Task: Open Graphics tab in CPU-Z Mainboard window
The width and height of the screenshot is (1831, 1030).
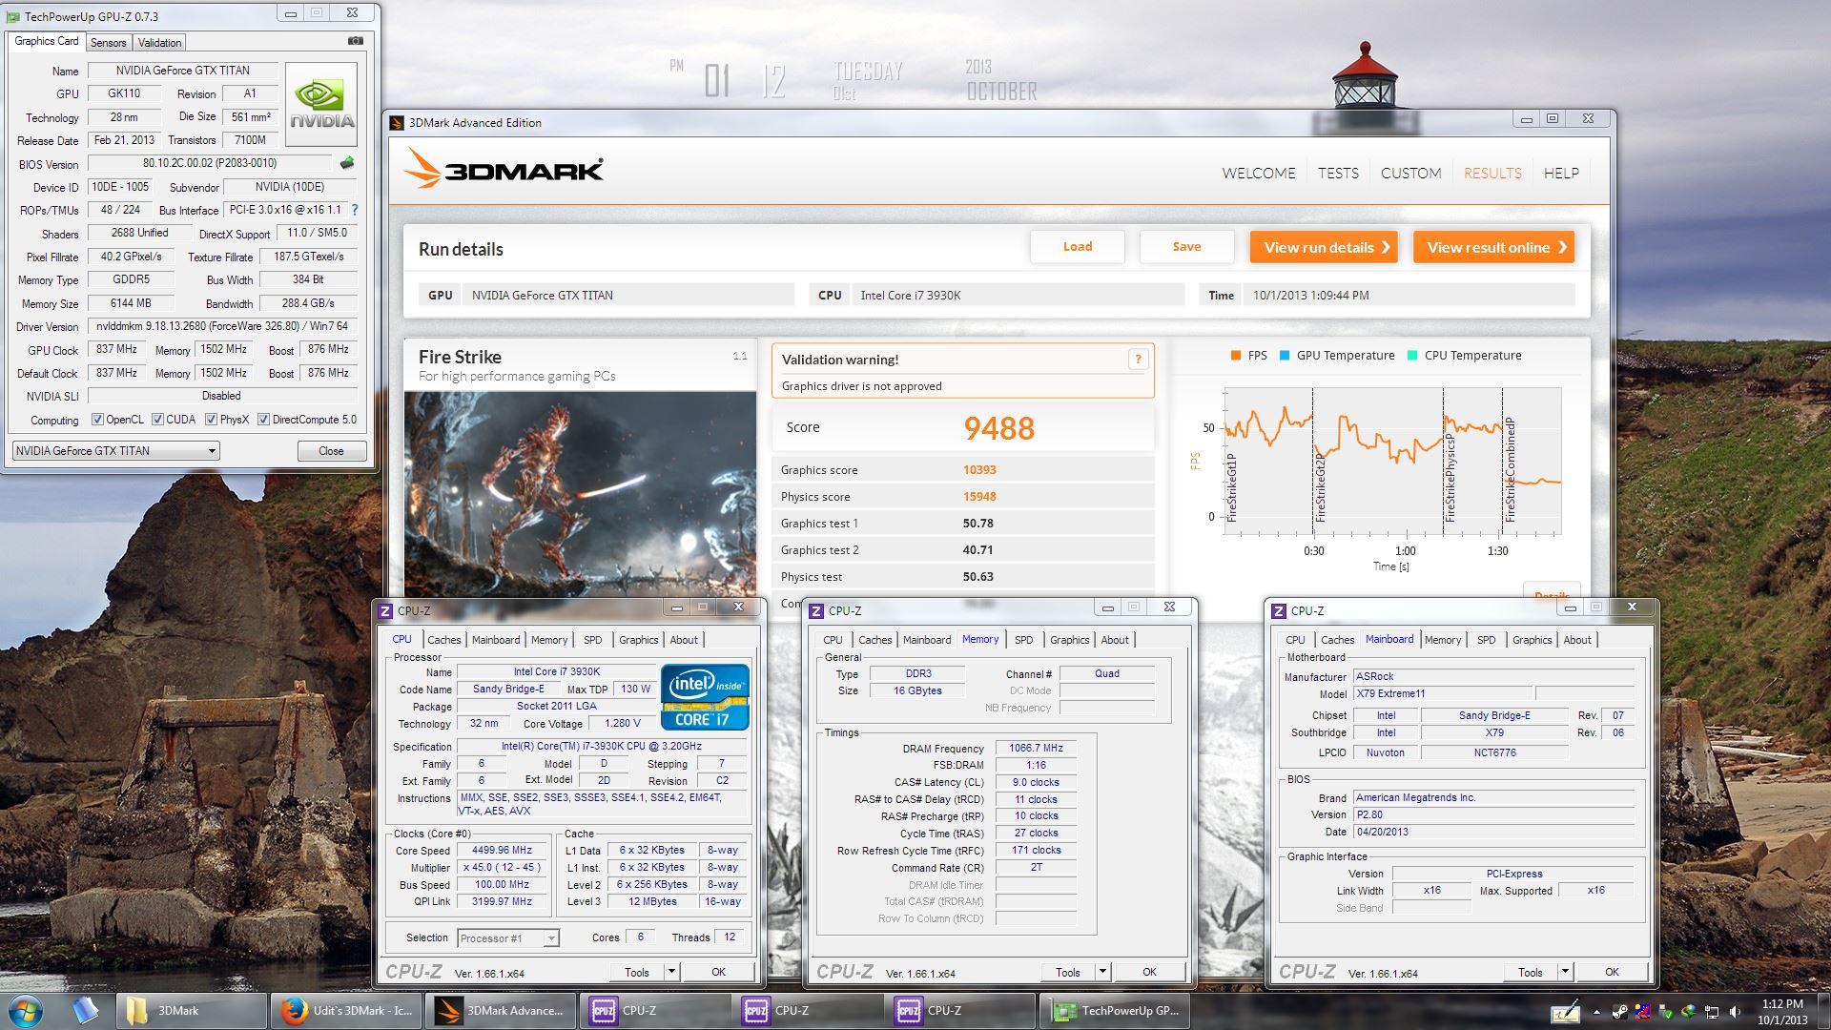Action: coord(1532,640)
